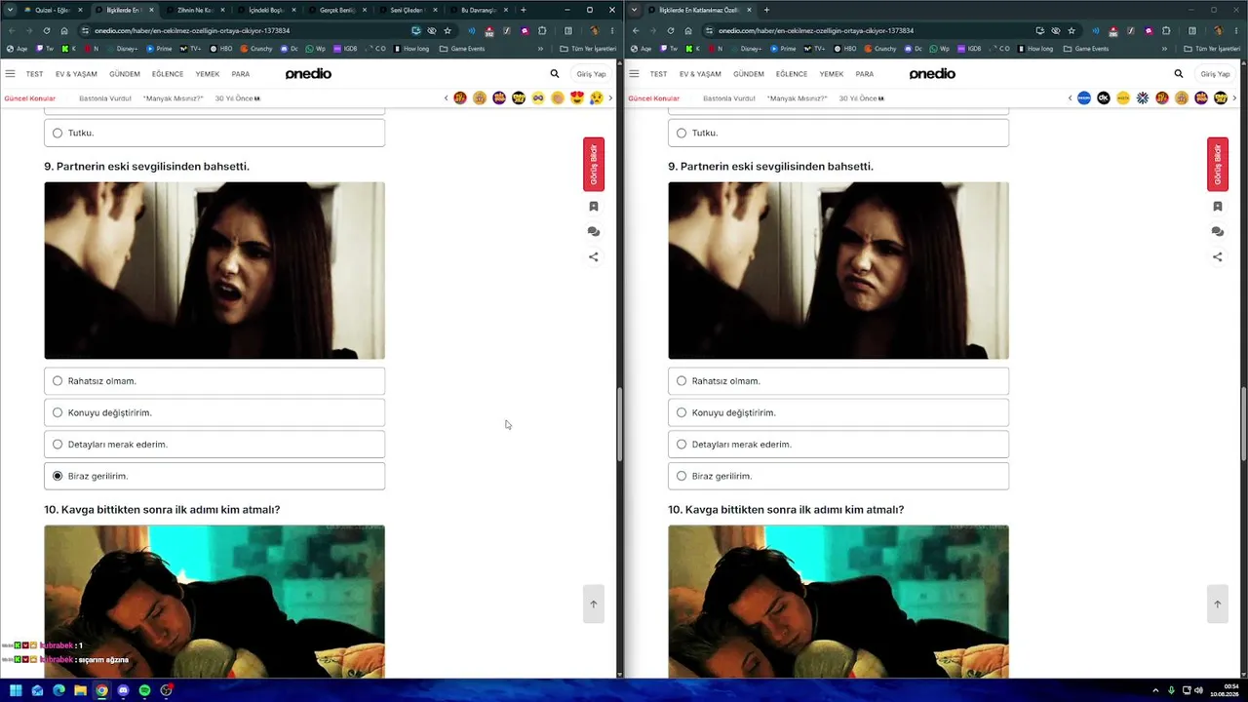Share the article from right window sidebar

[x=1218, y=257]
